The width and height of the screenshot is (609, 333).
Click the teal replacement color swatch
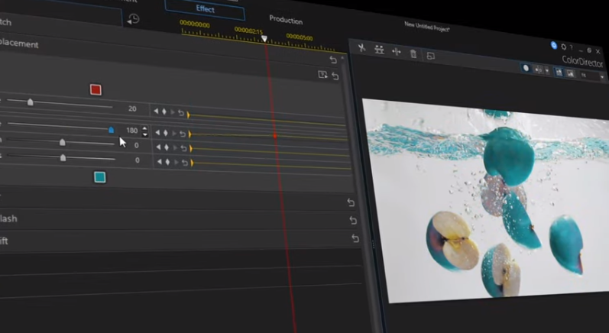(100, 177)
